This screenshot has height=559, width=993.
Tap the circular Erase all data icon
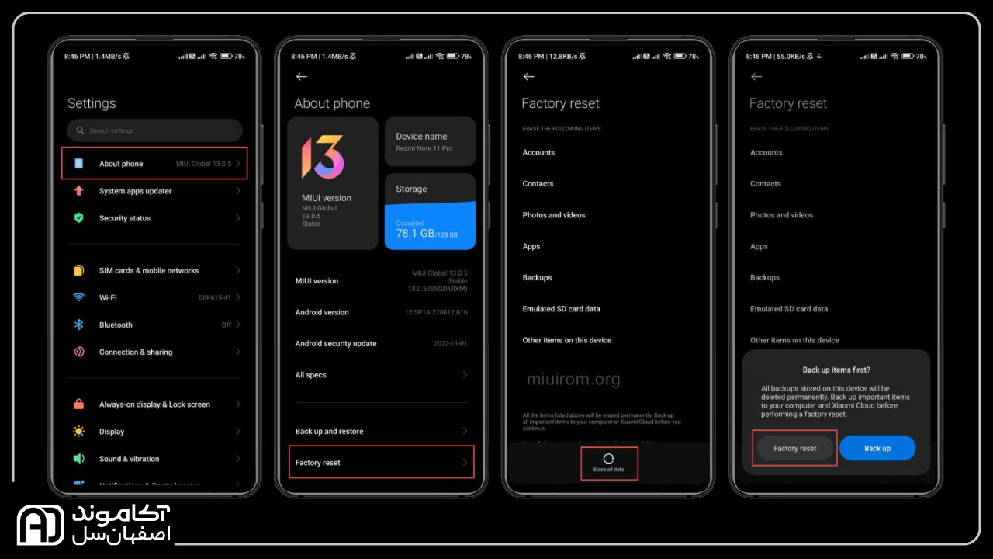(x=609, y=459)
